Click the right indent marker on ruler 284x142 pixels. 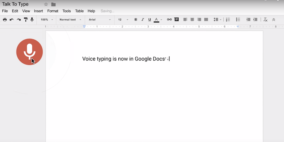click(237, 27)
